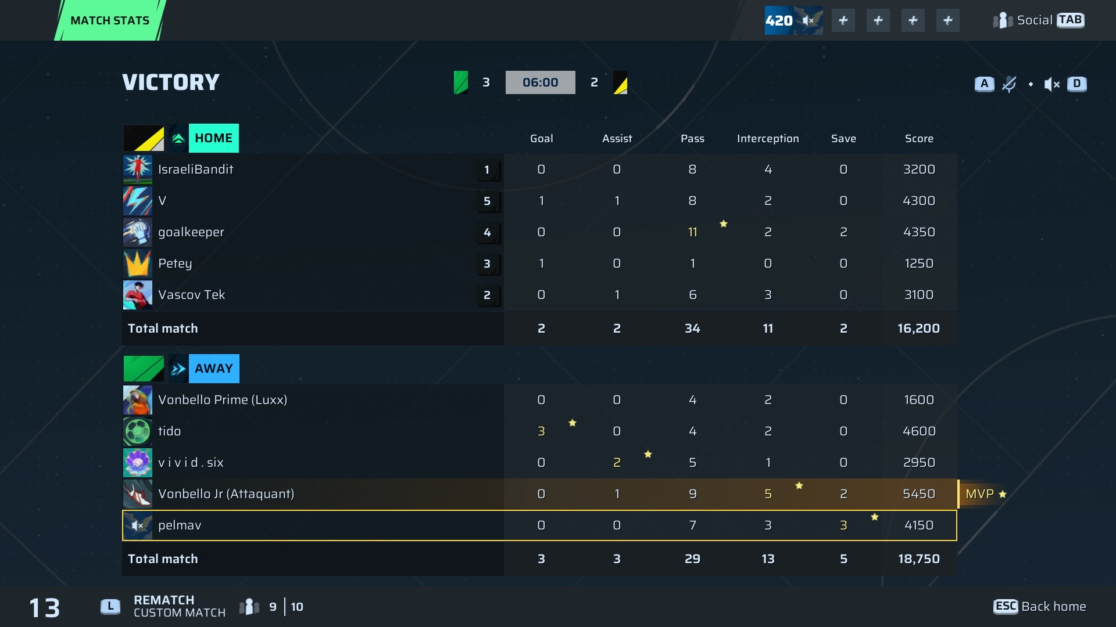Click the yellow home team flag by score
Viewport: 1116px width, 627px height.
(620, 82)
